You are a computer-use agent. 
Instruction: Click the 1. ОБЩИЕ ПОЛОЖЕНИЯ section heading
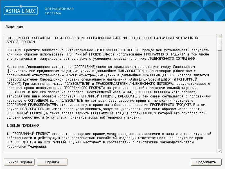(23, 125)
